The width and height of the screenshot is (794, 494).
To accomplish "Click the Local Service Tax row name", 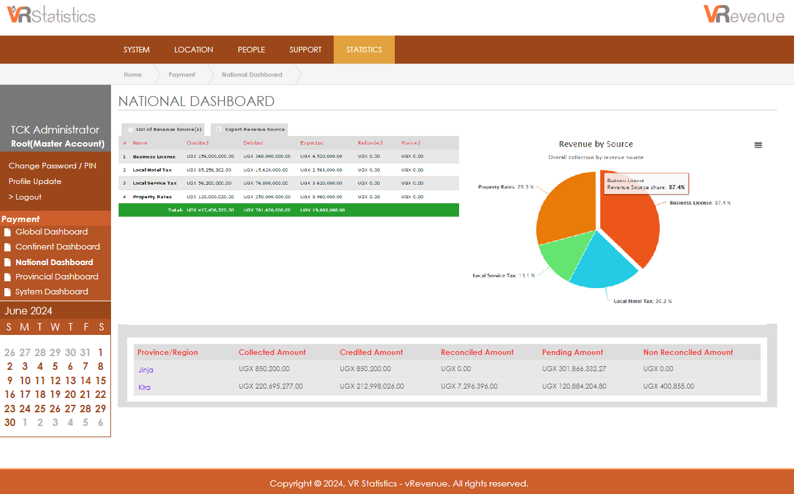I will click(155, 183).
